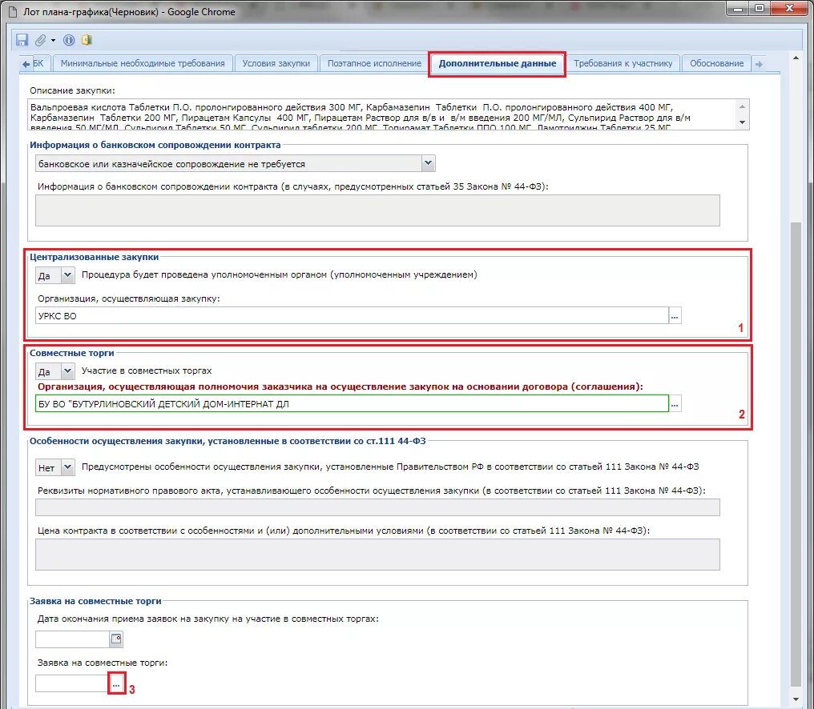The width and height of the screenshot is (814, 709).
Task: Open Требования к участнику tab
Action: click(623, 64)
